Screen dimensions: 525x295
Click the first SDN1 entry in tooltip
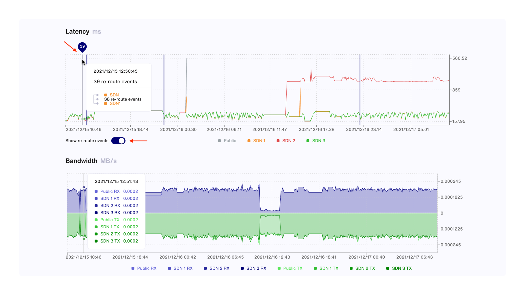coord(115,95)
